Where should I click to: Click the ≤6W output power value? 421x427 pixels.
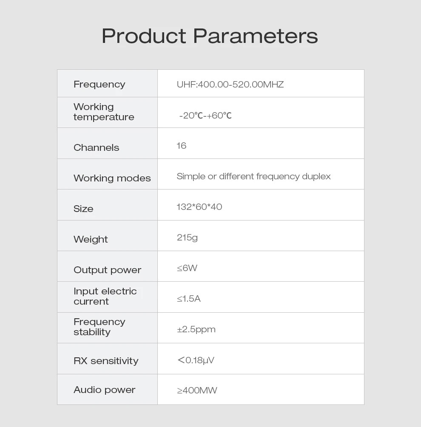coord(187,268)
